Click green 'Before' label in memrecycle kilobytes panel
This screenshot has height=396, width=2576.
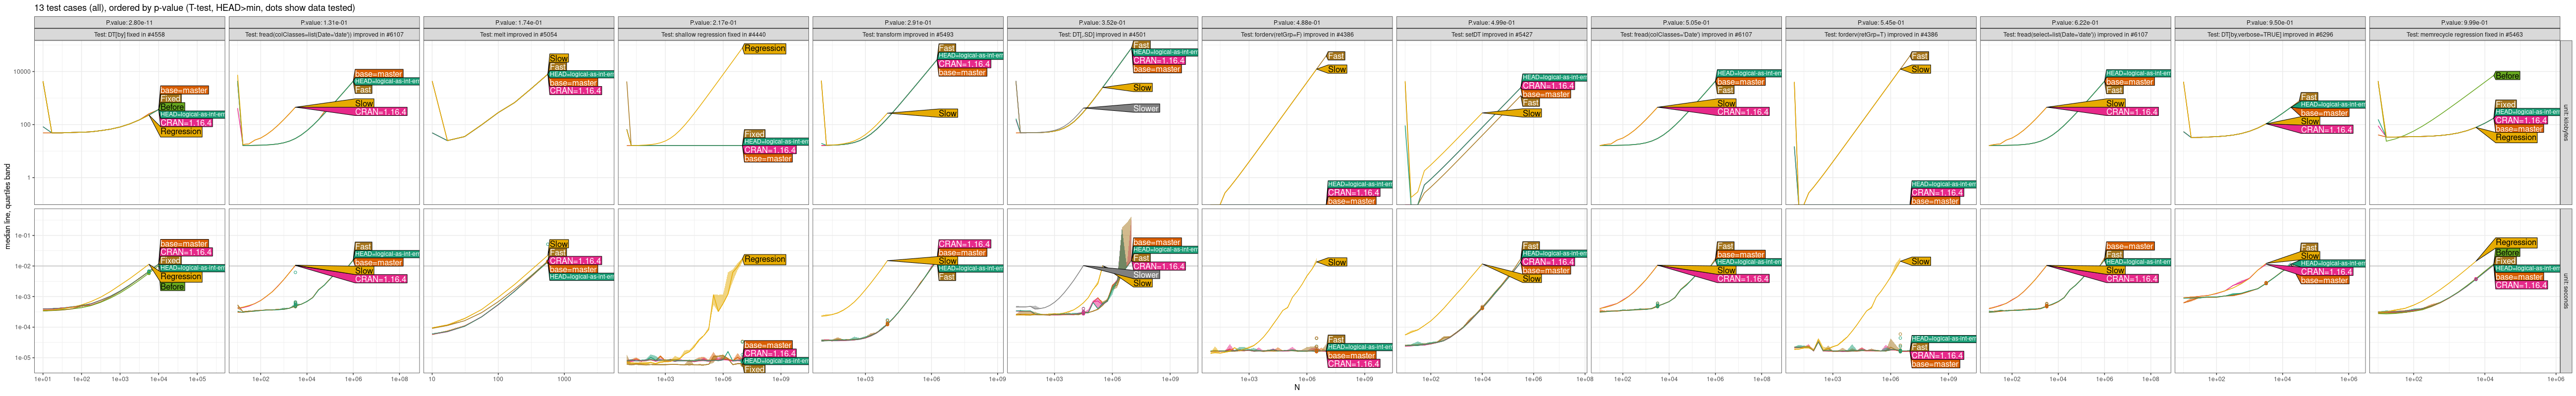click(2507, 76)
